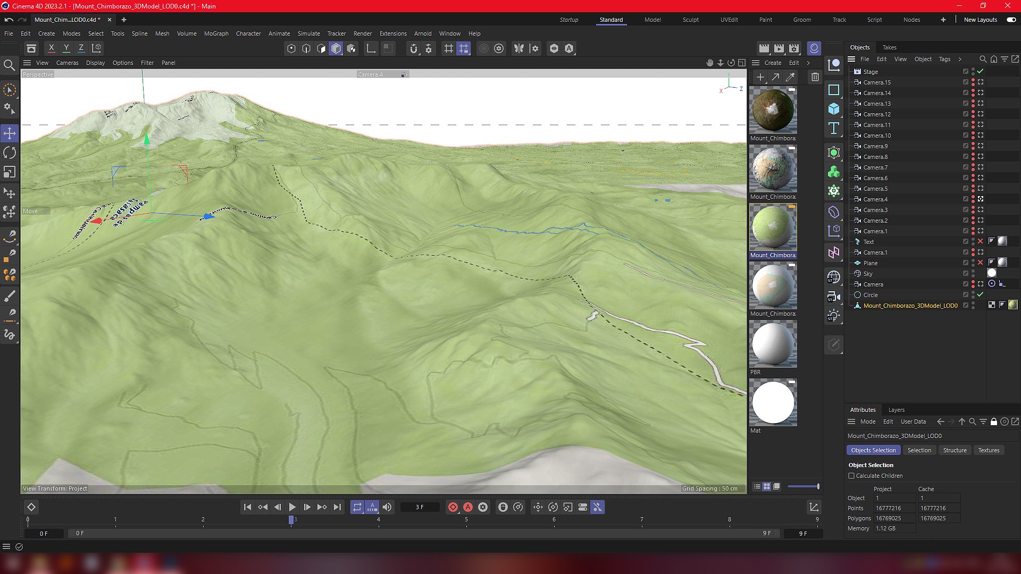Click the Objects Selection button
The image size is (1021, 574).
pyautogui.click(x=873, y=450)
